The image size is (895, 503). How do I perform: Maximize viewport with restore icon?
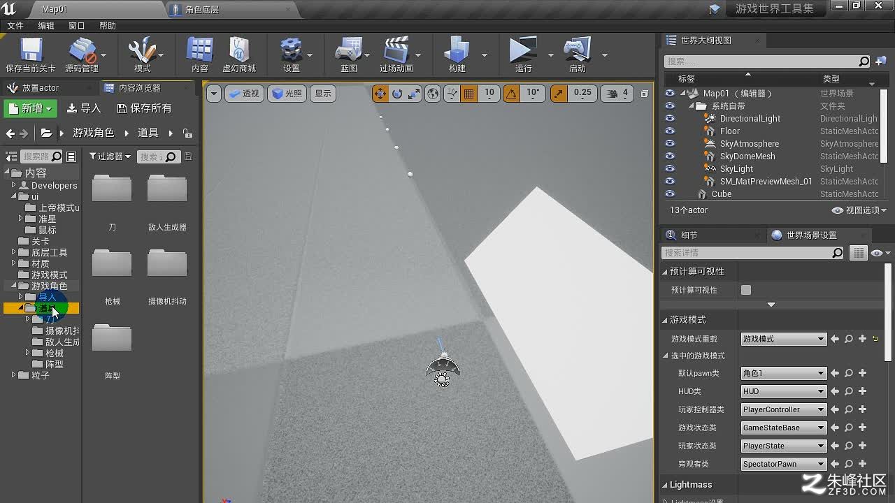(x=645, y=93)
